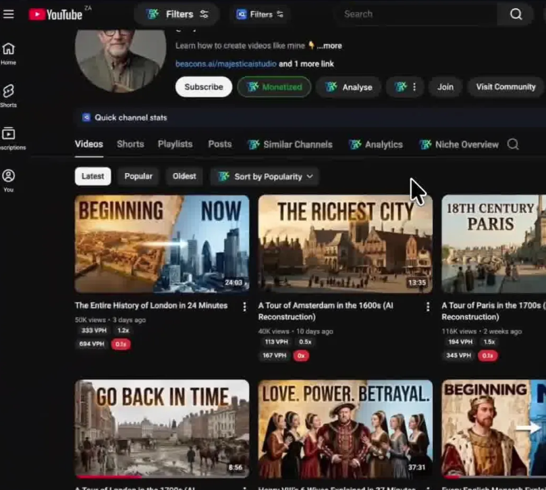Click the search magnifier icon
The height and width of the screenshot is (490, 546).
(x=515, y=14)
